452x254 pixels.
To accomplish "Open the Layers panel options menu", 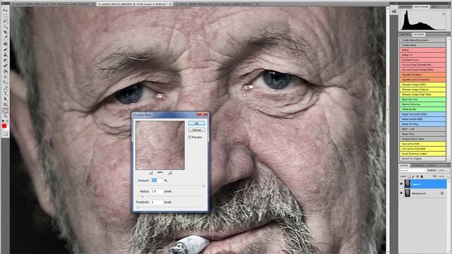I will click(448, 165).
